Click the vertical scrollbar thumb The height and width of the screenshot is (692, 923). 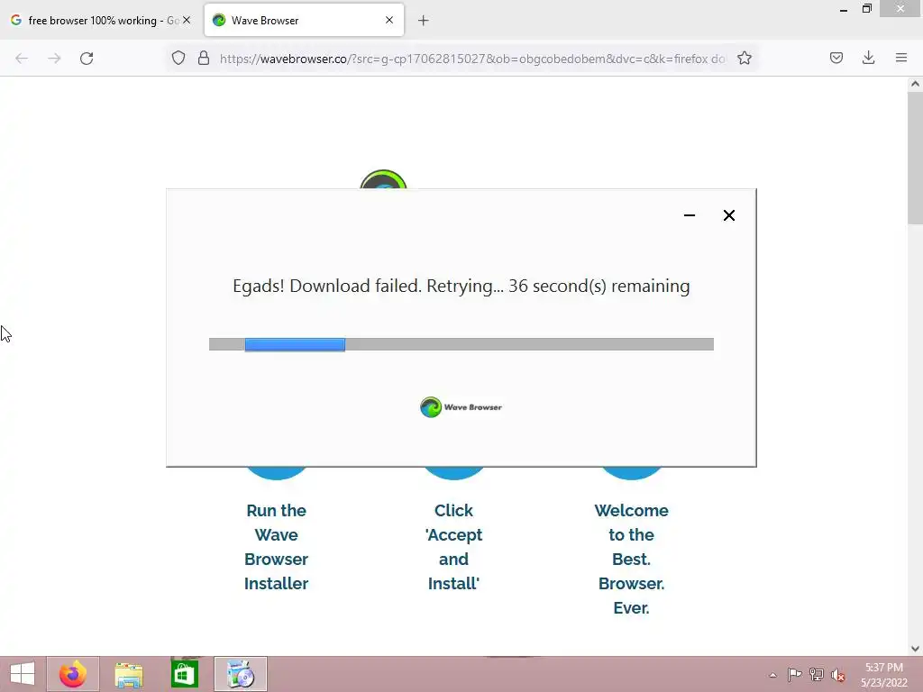point(915,157)
